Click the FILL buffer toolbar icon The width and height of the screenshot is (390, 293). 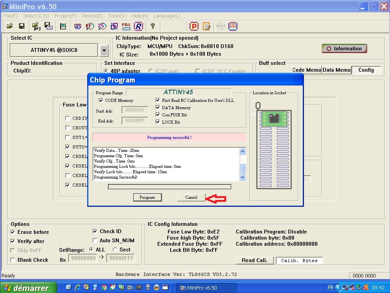coord(126,26)
